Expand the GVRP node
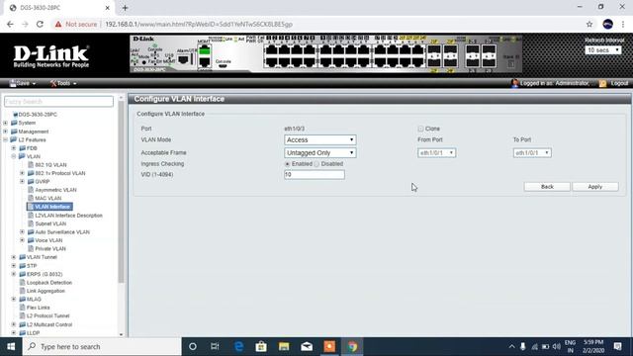This screenshot has height=356, width=633. click(x=22, y=181)
